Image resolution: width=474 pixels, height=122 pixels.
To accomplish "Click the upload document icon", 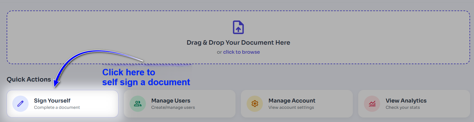I will pos(238,28).
